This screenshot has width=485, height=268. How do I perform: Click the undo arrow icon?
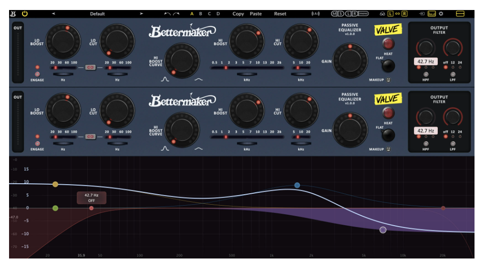click(167, 14)
